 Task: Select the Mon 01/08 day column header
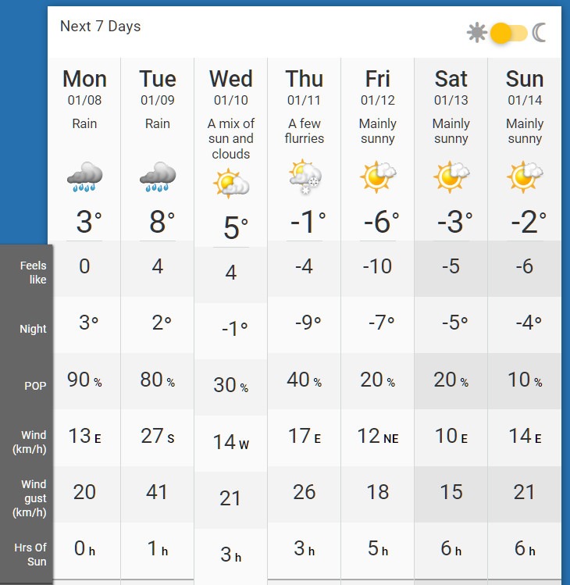click(x=84, y=86)
